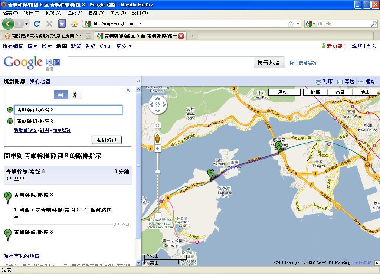Collapse the left panel with double chevron

click(138, 81)
